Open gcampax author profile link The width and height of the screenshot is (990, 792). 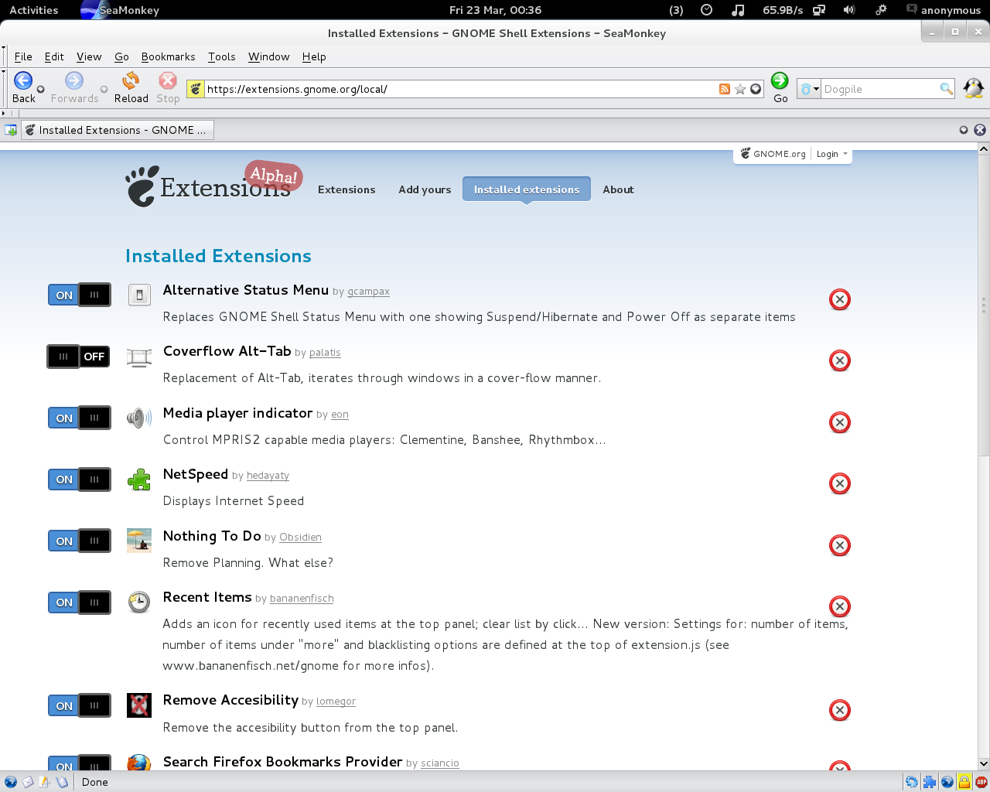pyautogui.click(x=368, y=292)
